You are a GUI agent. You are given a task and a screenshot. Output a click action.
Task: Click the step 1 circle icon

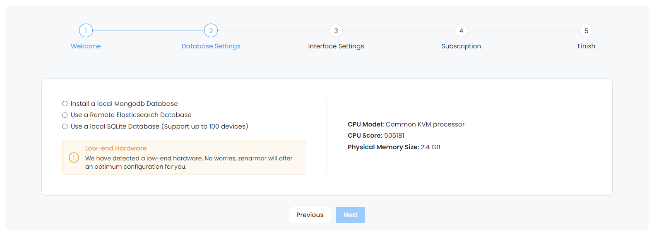click(x=86, y=31)
